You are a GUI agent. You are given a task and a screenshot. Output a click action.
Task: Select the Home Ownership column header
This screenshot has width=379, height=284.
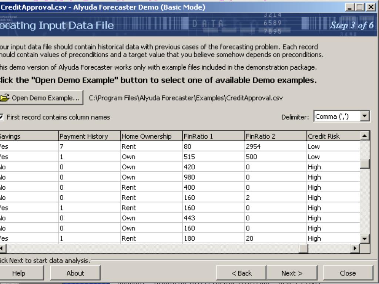151,136
